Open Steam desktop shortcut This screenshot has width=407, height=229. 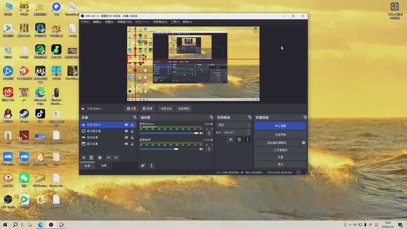24,116
